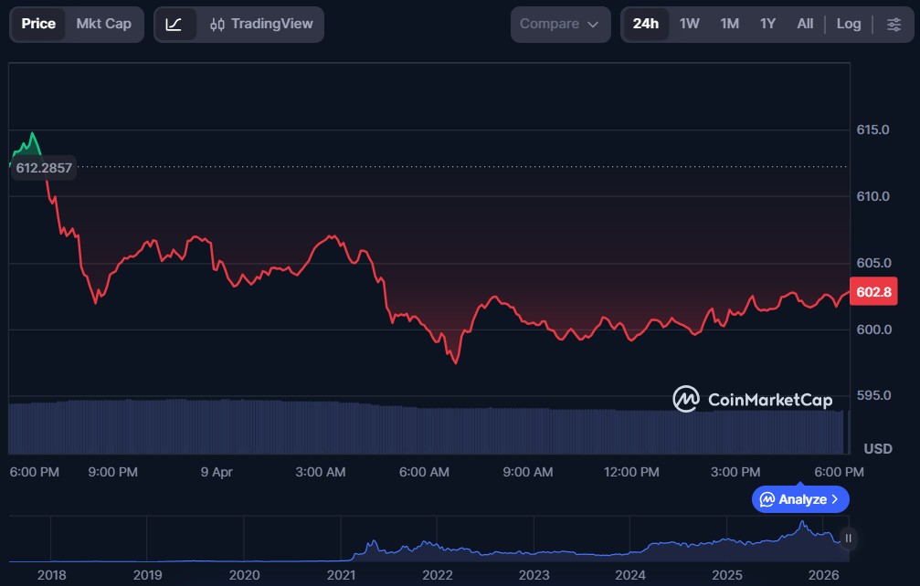This screenshot has width=920, height=586.
Task: Switch chart to Price view
Action: (38, 25)
